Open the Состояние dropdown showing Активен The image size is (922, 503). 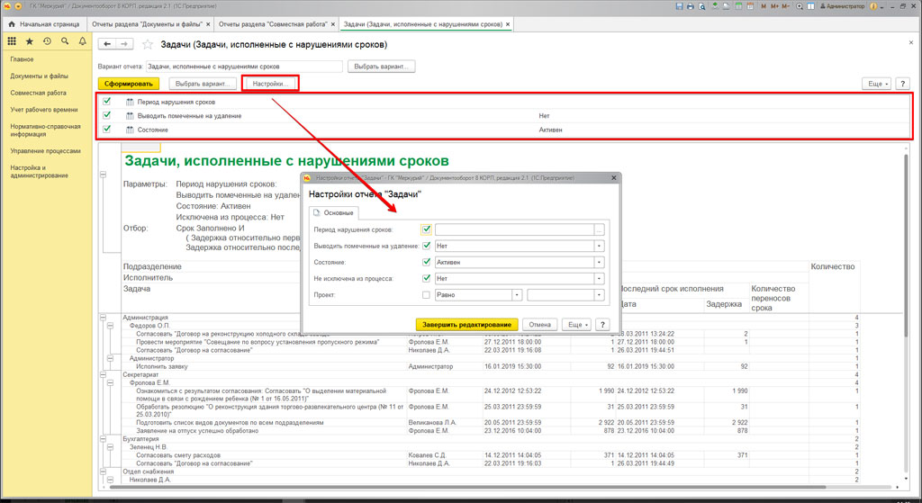click(599, 262)
